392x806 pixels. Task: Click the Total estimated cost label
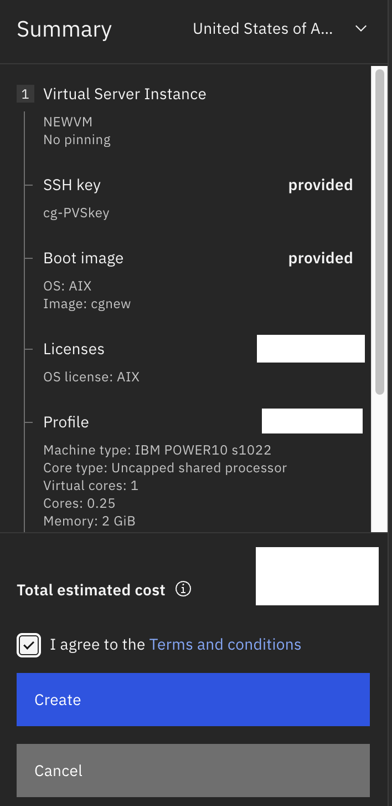[x=91, y=590]
